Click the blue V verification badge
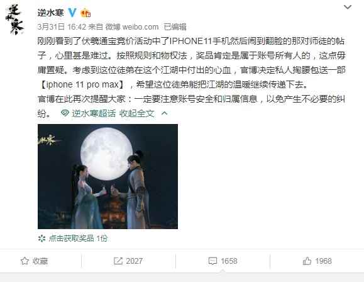Screen dimensions: 364x282 click(x=72, y=13)
